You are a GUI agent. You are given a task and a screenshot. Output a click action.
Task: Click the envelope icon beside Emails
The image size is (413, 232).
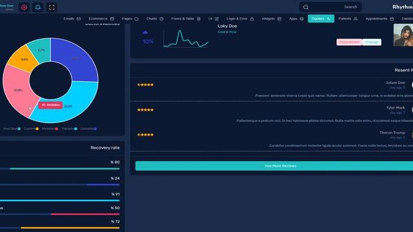(x=79, y=19)
